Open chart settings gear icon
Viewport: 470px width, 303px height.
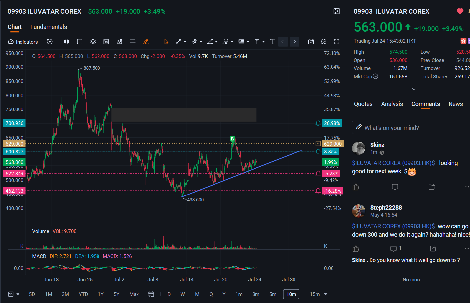(324, 42)
